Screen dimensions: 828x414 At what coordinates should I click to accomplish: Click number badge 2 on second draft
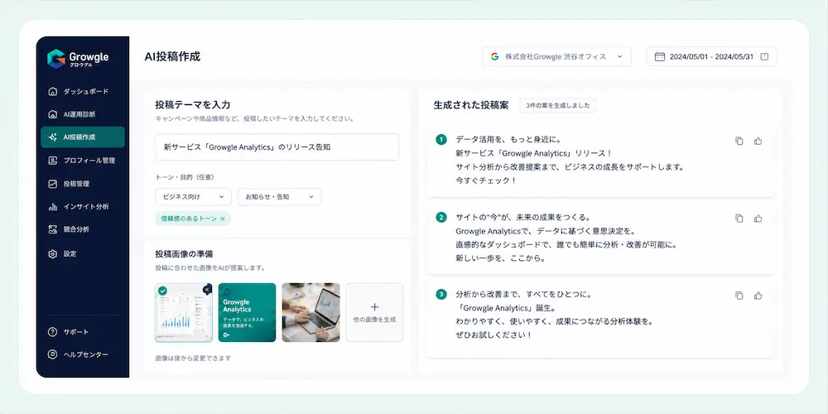(x=441, y=217)
